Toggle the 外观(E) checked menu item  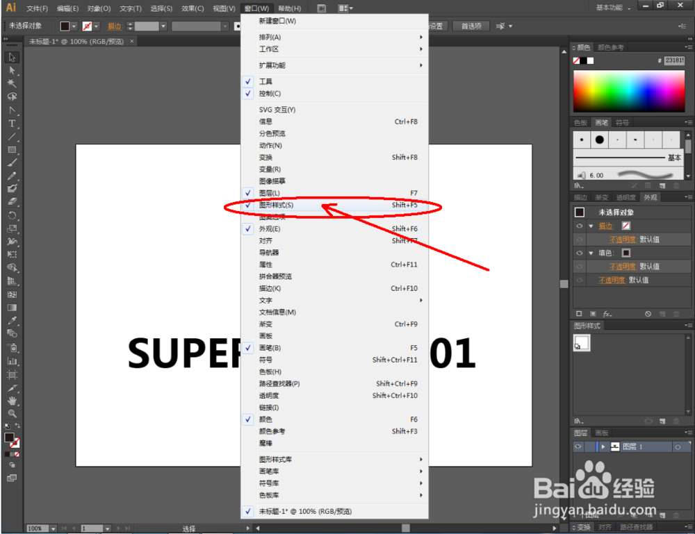(x=335, y=229)
